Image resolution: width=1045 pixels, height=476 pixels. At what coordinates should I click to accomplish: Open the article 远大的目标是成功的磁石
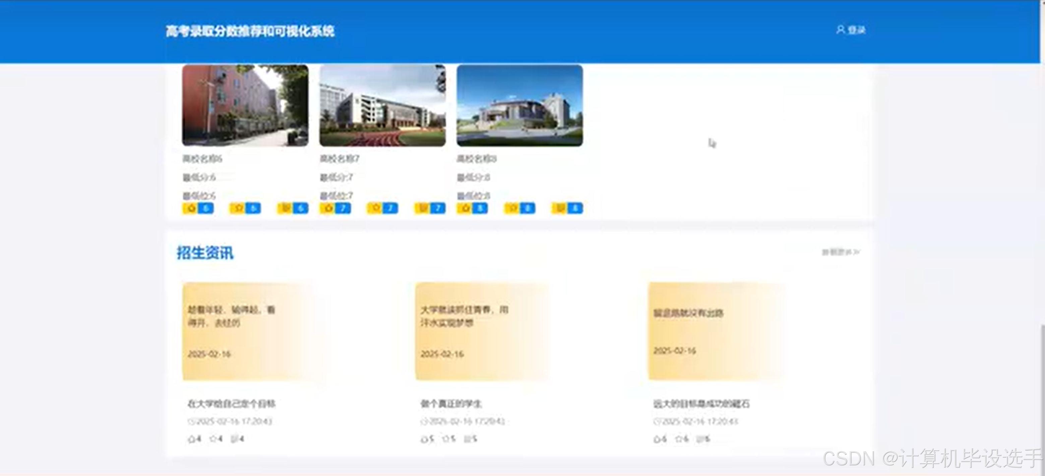click(701, 403)
